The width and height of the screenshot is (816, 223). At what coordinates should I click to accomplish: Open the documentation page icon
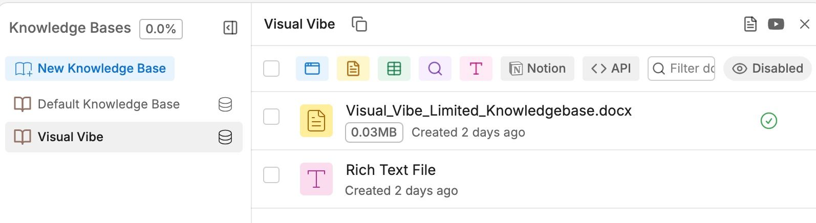750,24
